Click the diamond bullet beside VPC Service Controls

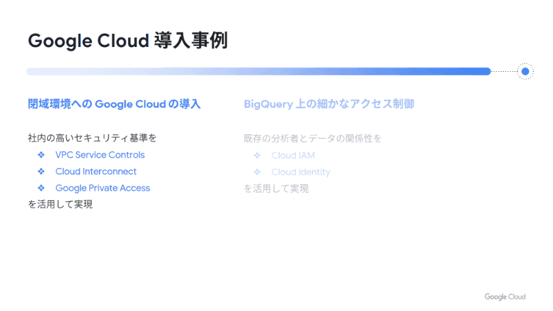click(41, 155)
